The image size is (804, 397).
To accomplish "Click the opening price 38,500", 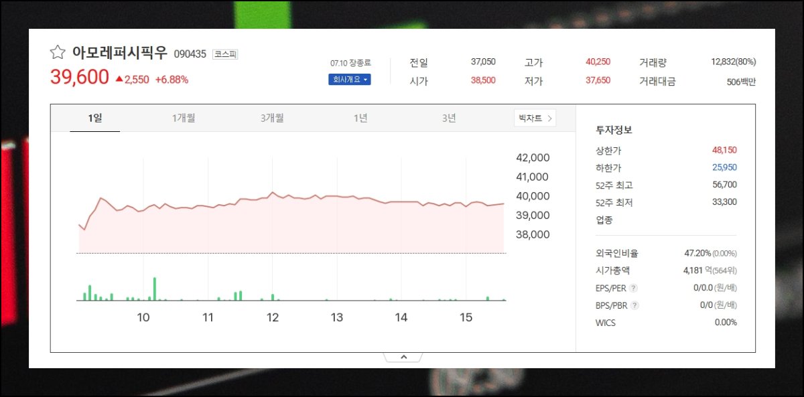I will pyautogui.click(x=483, y=80).
